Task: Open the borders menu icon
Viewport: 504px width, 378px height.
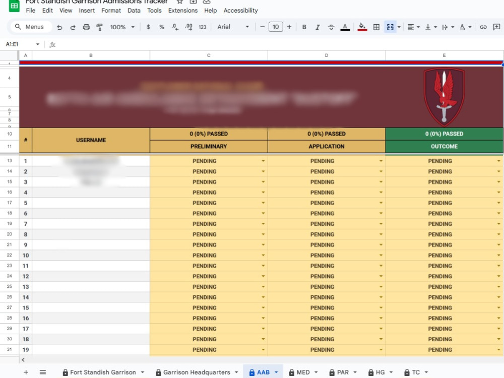Action: (376, 27)
